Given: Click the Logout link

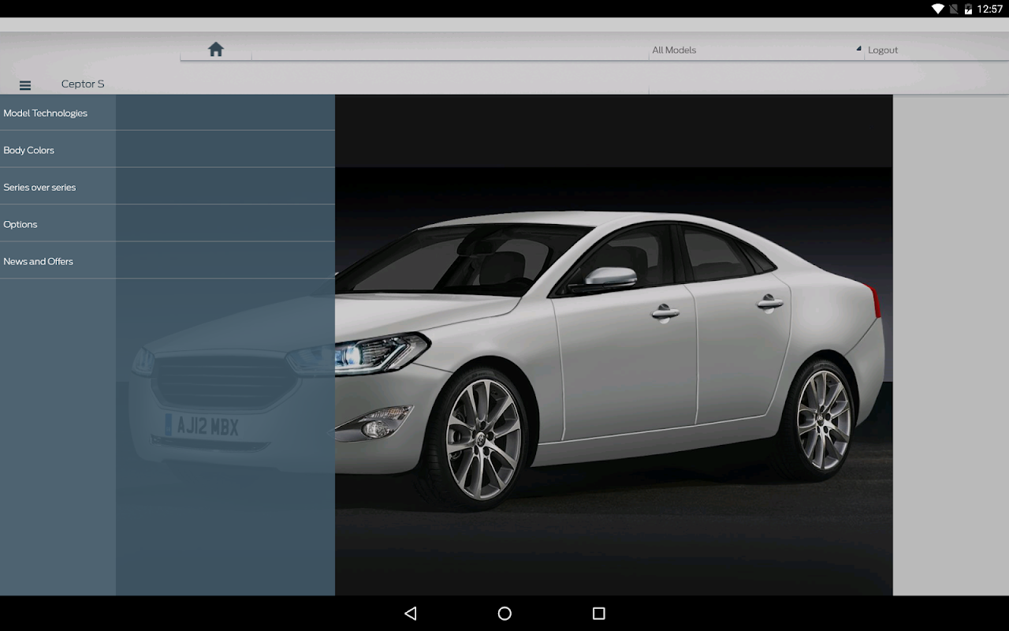Looking at the screenshot, I should [x=883, y=50].
